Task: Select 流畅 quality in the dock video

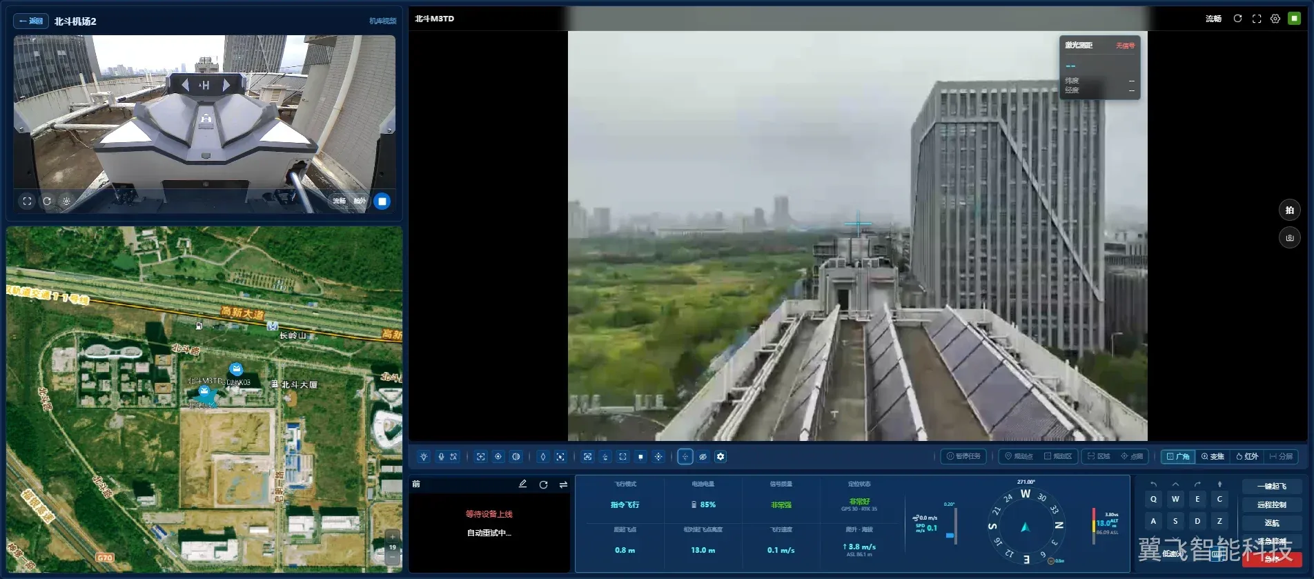Action: click(x=340, y=202)
